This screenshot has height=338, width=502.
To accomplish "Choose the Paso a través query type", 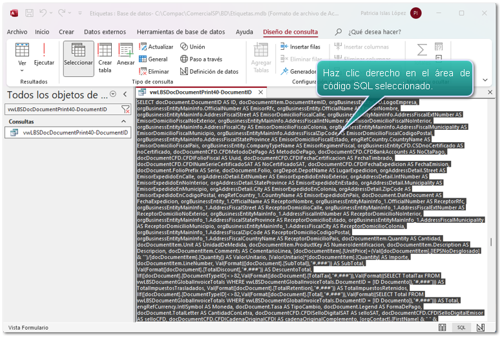I will tap(201, 59).
